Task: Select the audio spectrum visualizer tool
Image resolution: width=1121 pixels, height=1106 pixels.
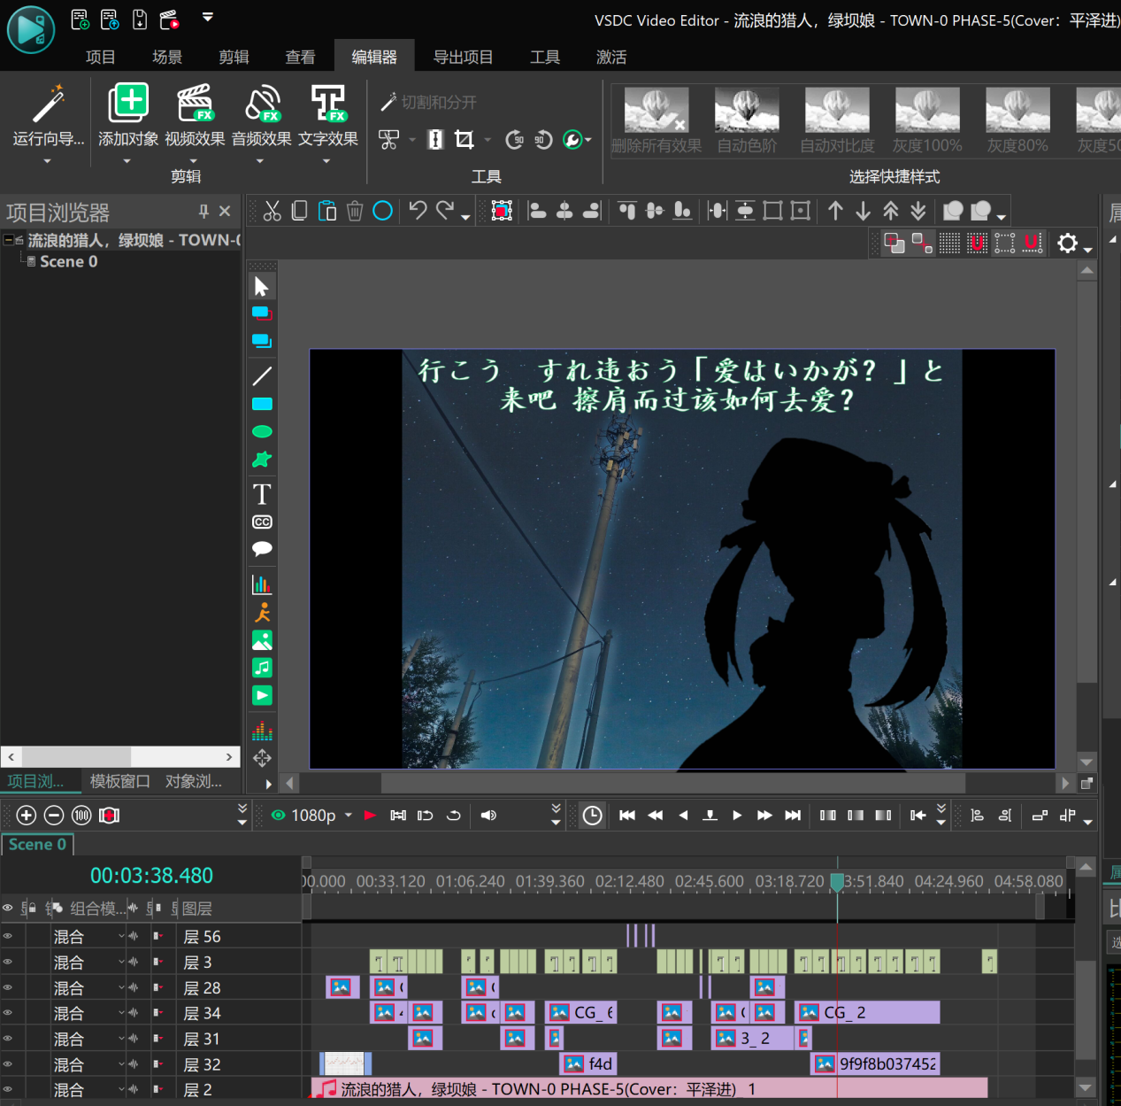Action: click(262, 731)
